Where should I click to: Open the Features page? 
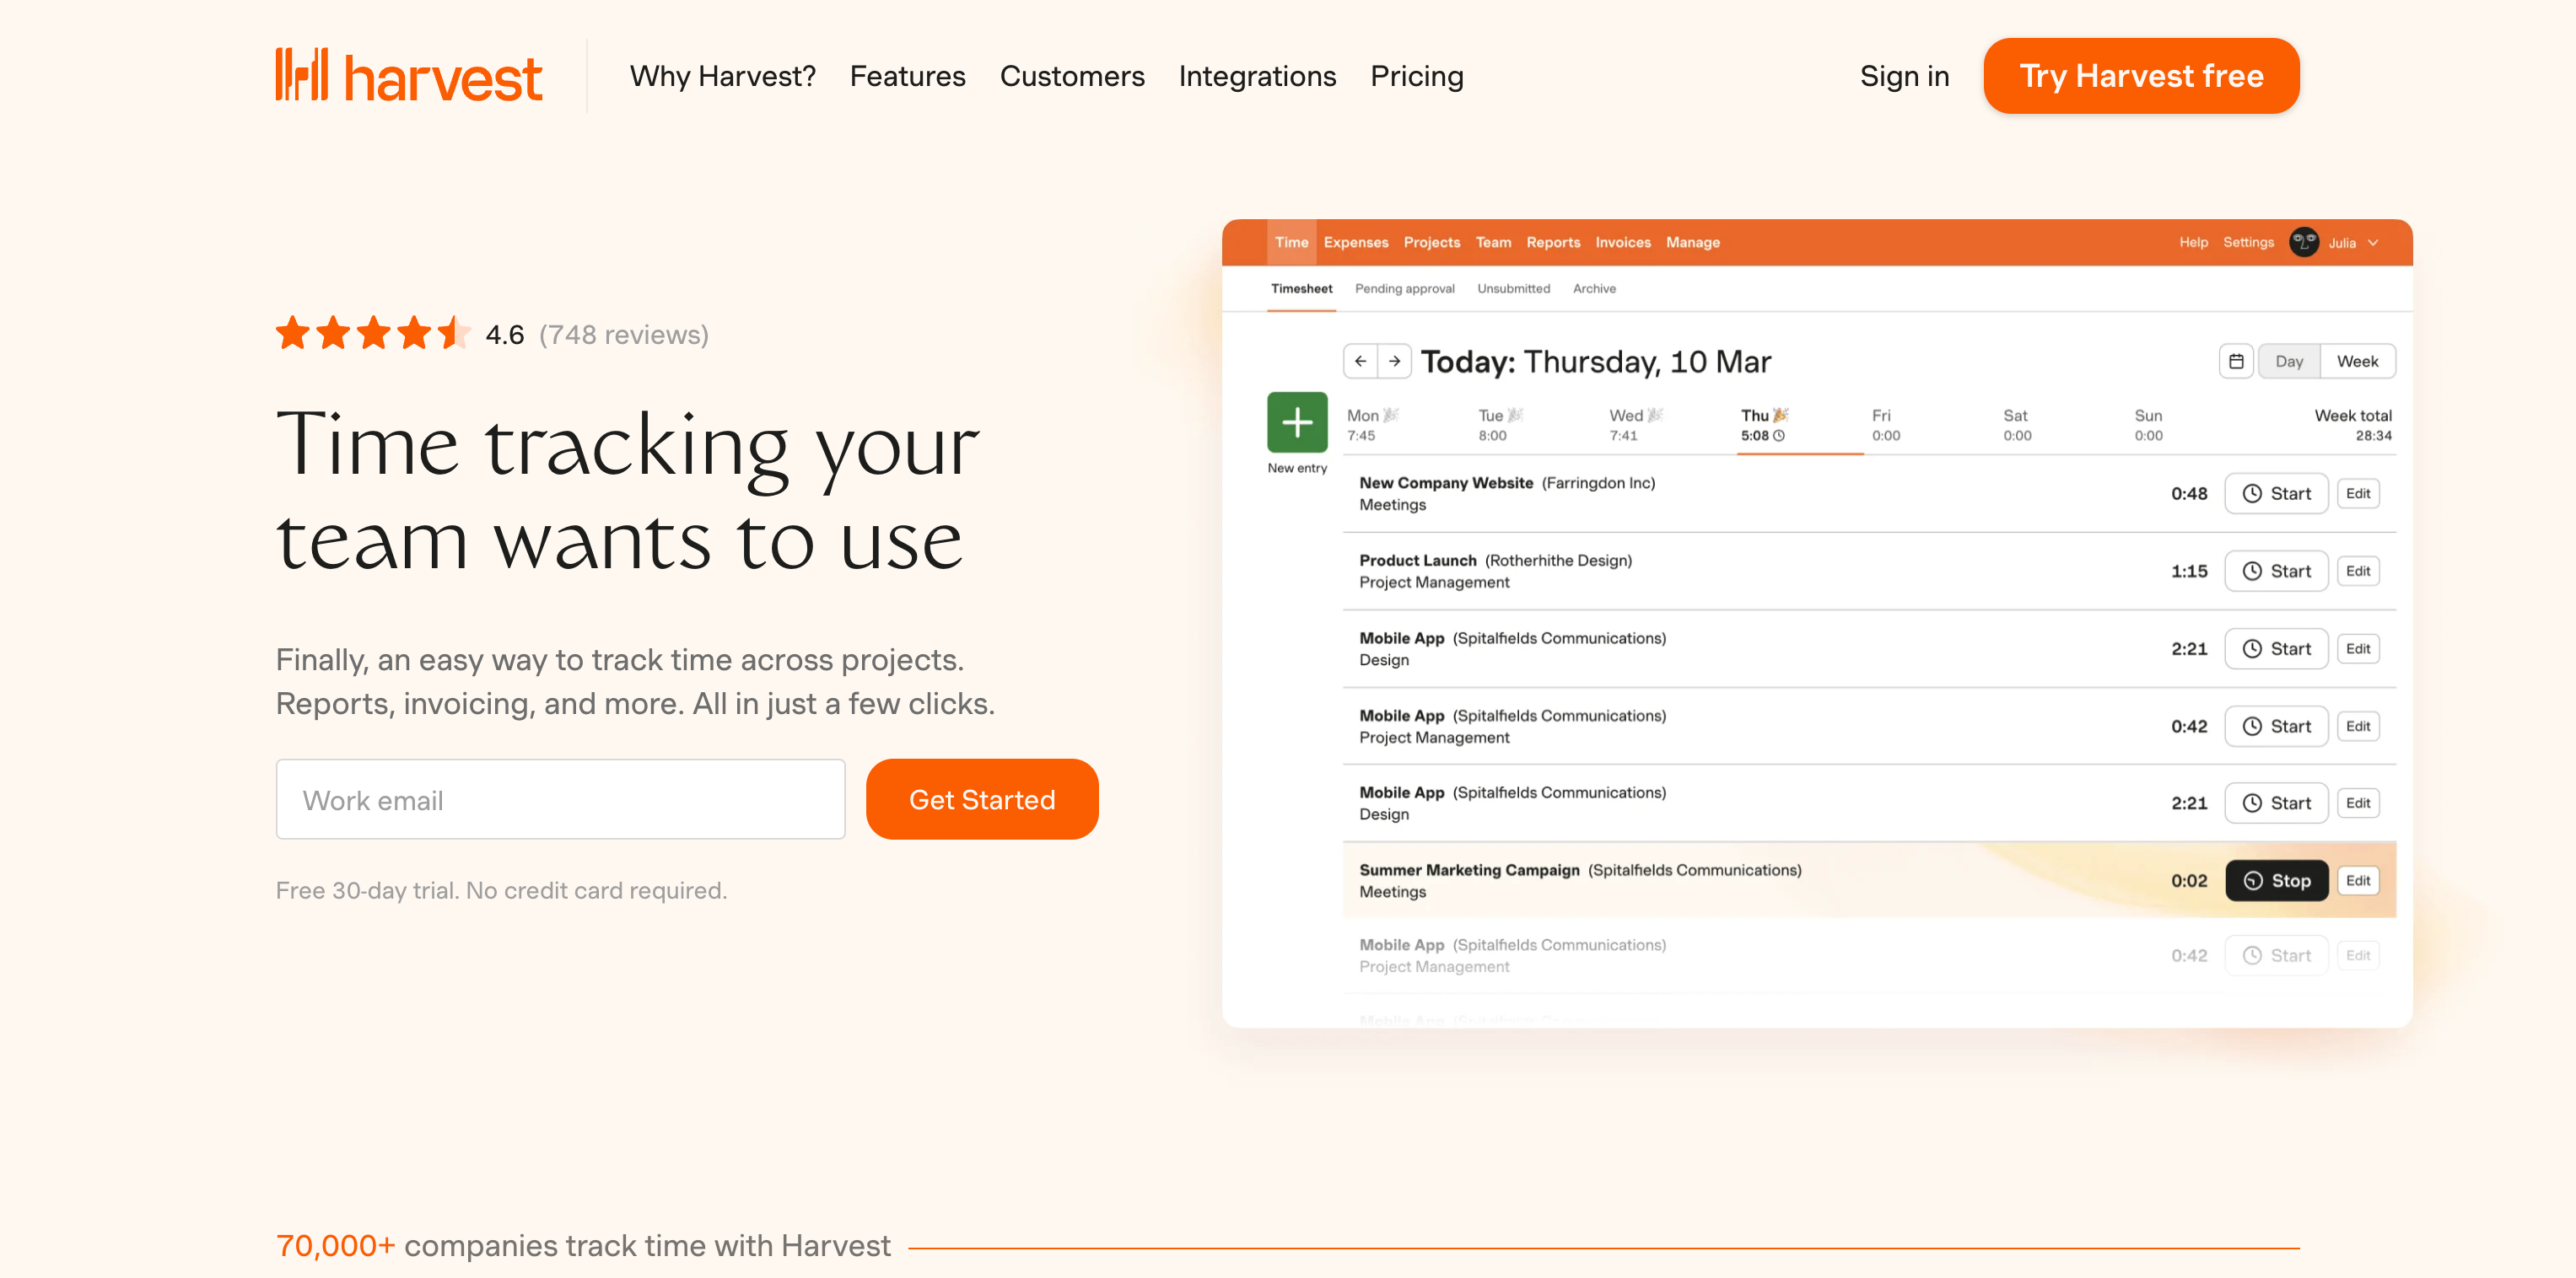click(x=907, y=76)
